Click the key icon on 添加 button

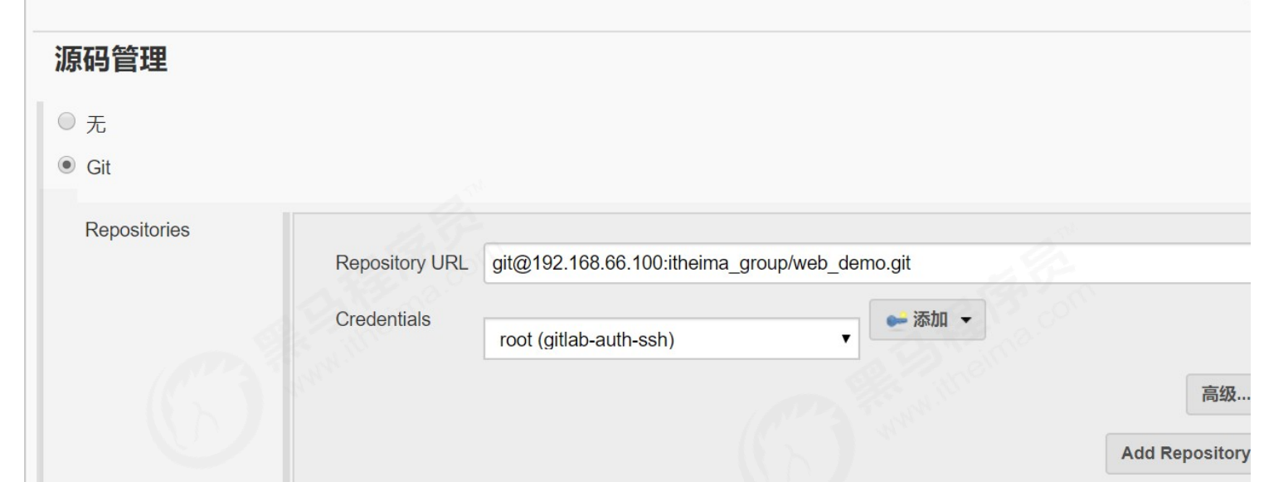pos(895,321)
